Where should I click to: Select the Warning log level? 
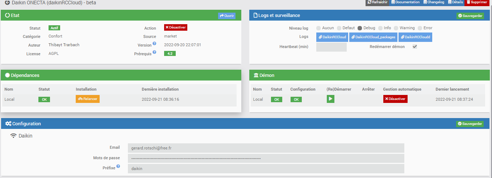coord(396,28)
